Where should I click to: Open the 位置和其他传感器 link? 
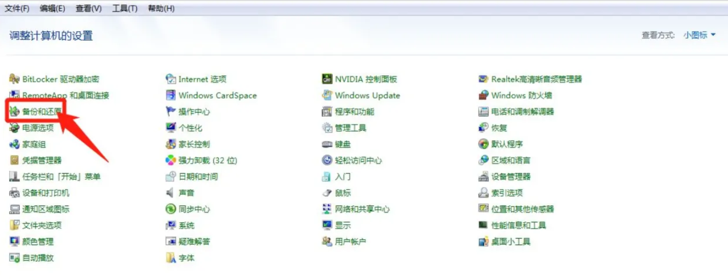pyautogui.click(x=523, y=209)
